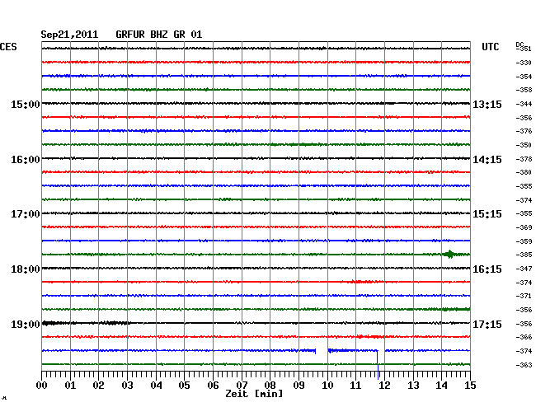Click the DC offset value '-378'
536x407 pixels.
(x=524, y=159)
